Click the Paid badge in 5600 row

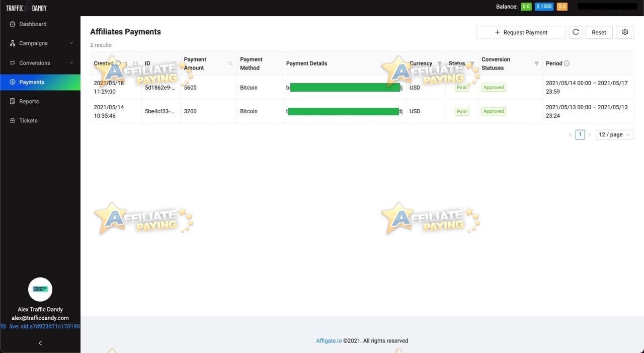(461, 88)
